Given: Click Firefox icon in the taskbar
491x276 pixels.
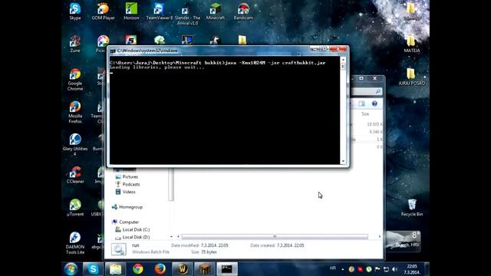Looking at the screenshot, I should [160, 269].
